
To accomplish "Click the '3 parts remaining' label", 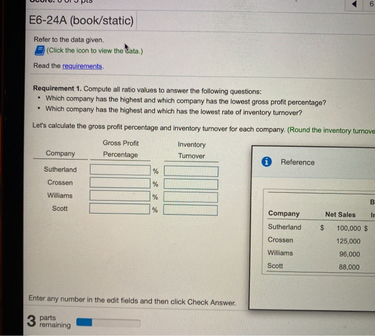I will pos(49,321).
